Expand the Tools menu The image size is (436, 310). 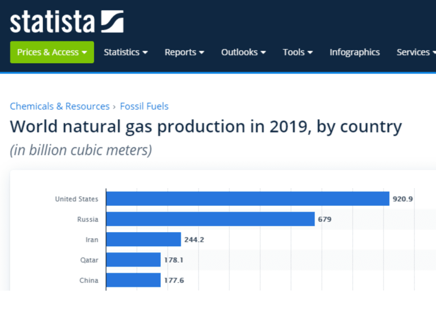tap(298, 52)
